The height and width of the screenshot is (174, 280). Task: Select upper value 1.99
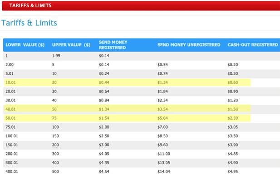(56, 56)
